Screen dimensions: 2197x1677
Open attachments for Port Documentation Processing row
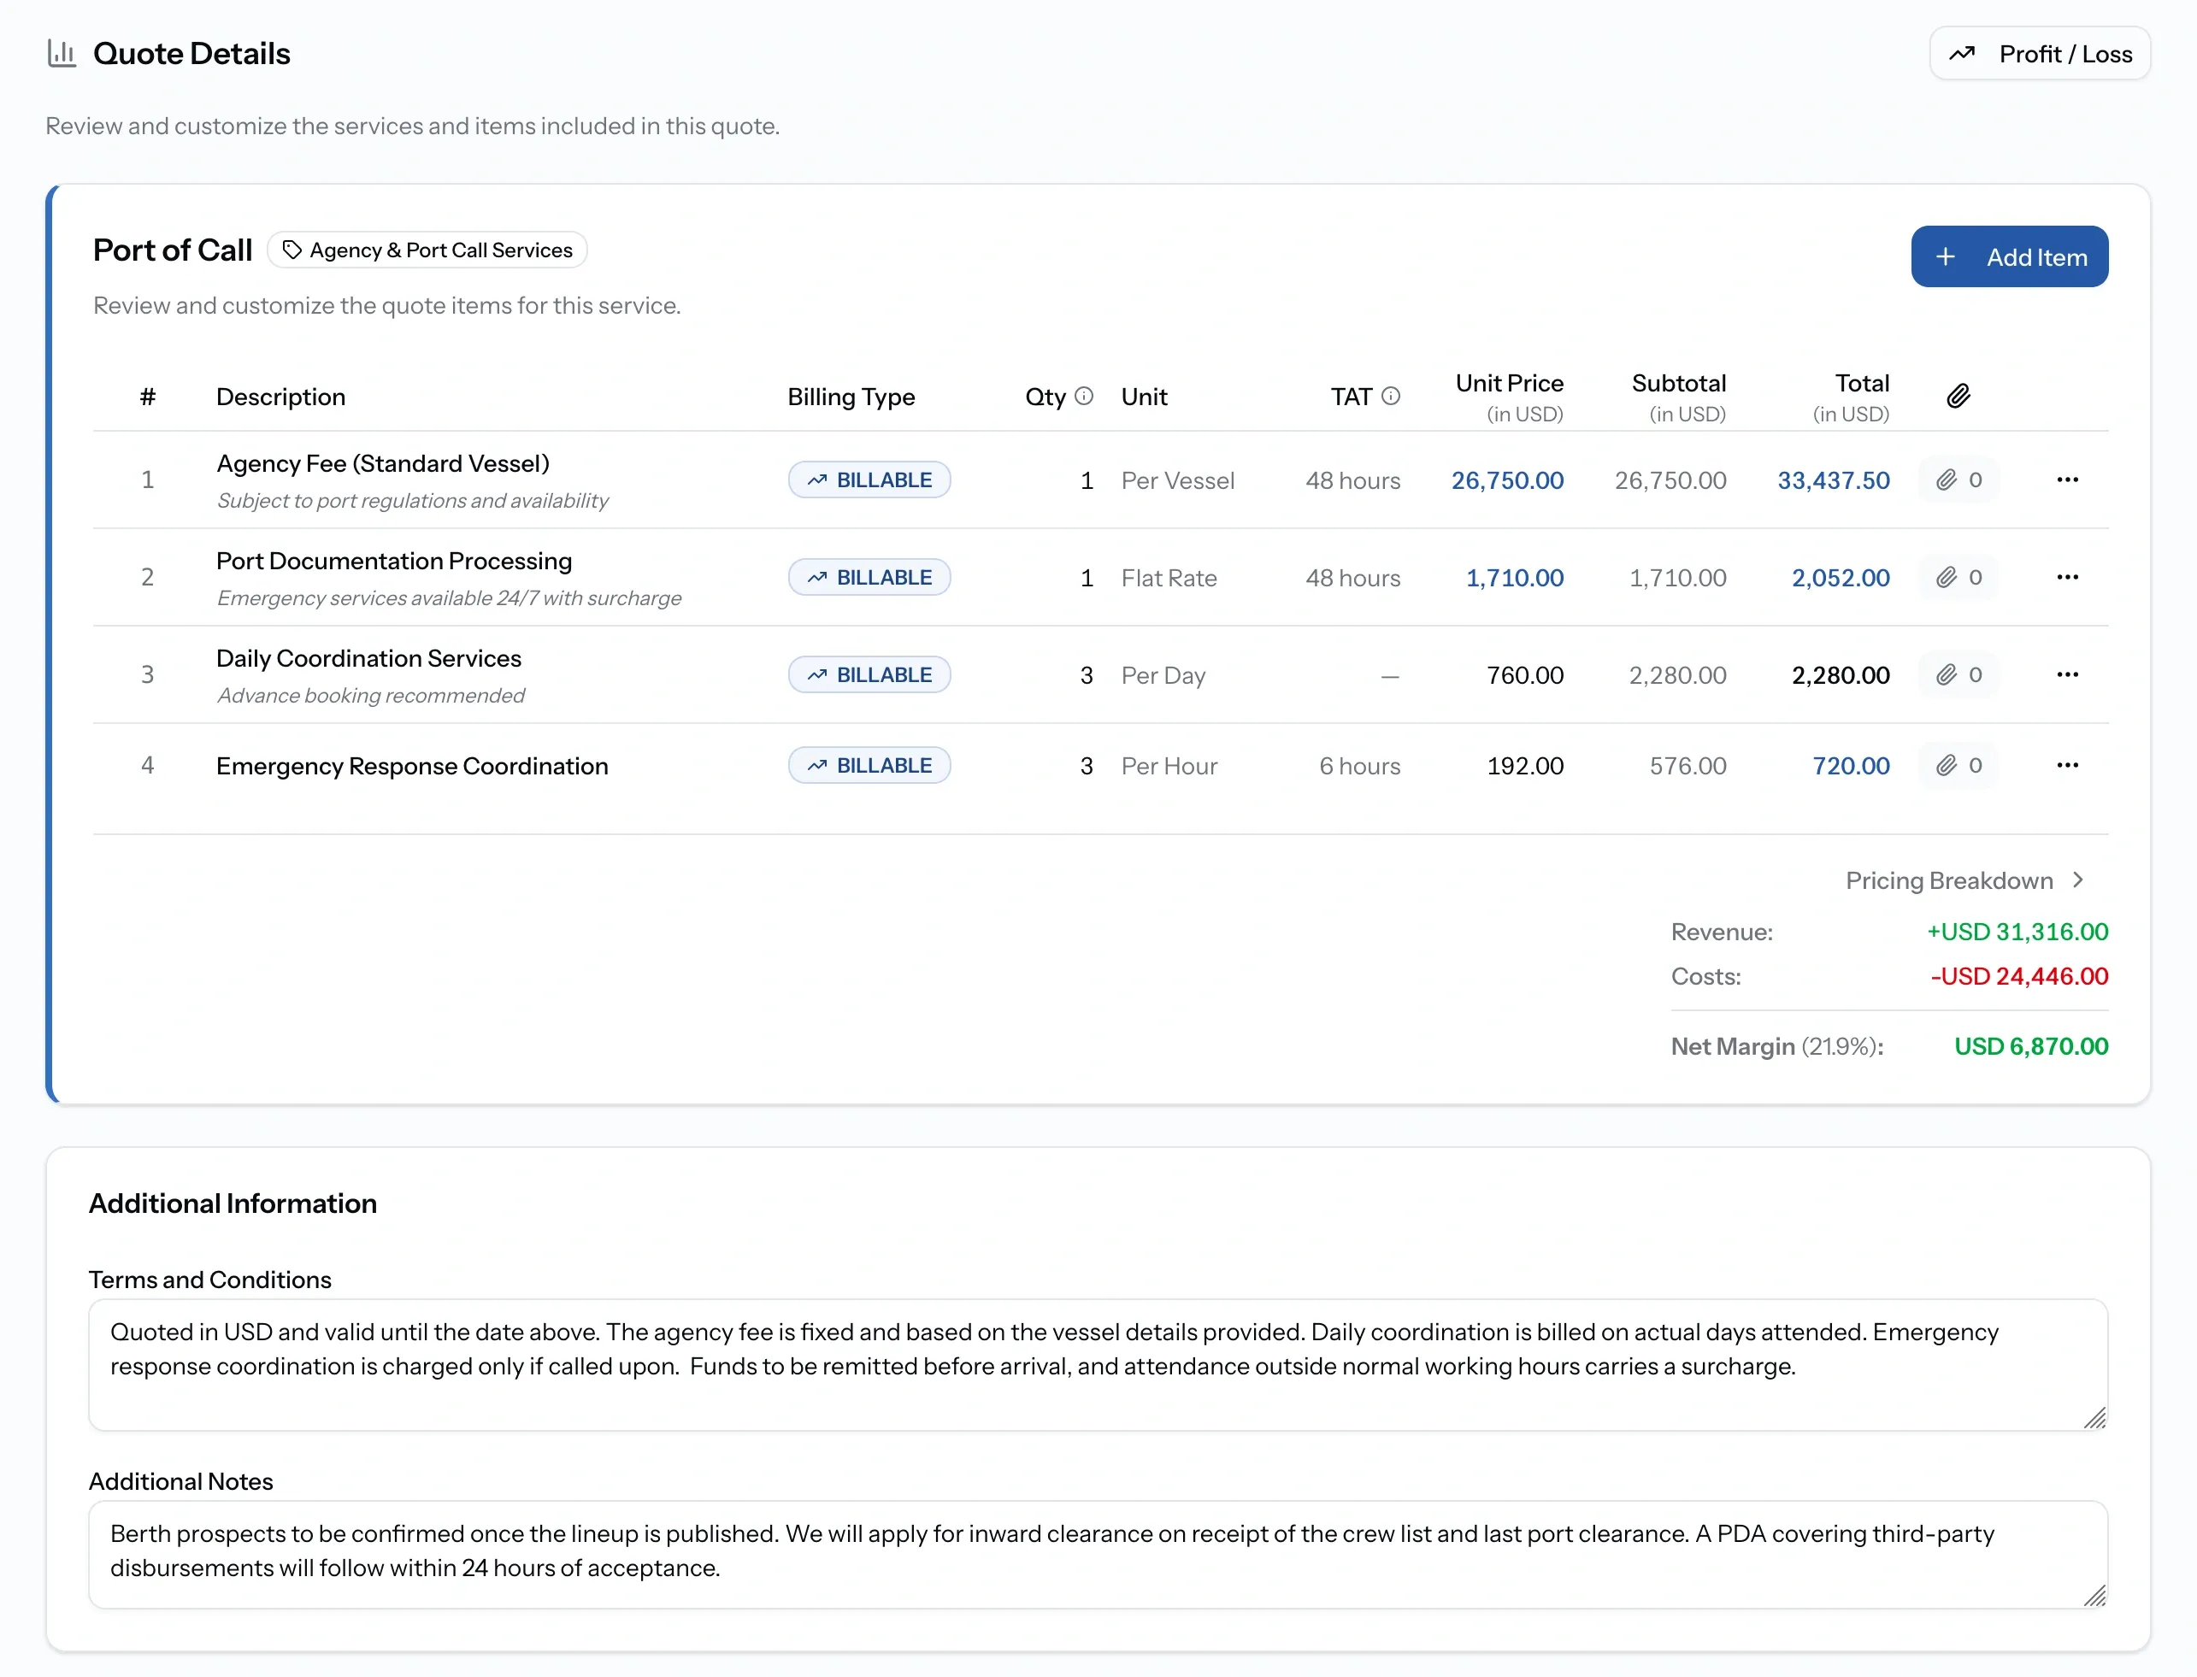[1958, 577]
